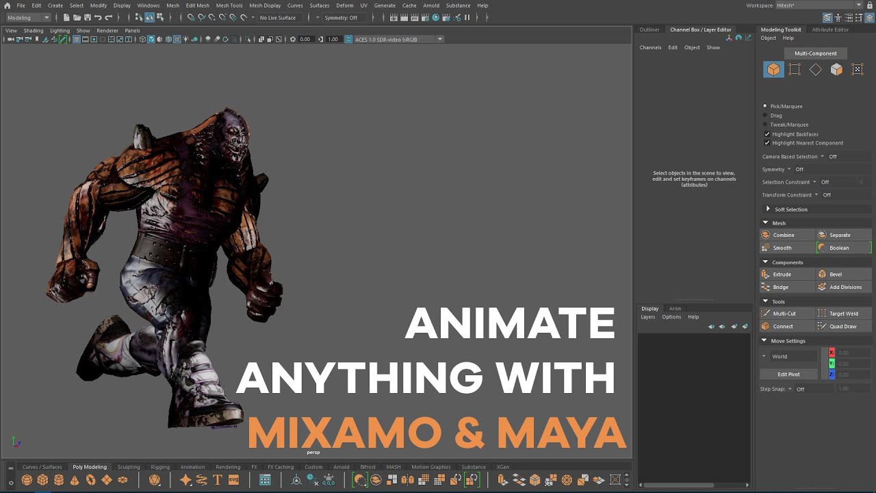This screenshot has width=876, height=493.
Task: Open Transform Constraint dropdown
Action: pos(816,194)
